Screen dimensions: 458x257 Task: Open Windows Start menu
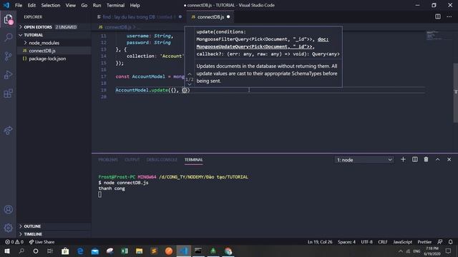6,251
